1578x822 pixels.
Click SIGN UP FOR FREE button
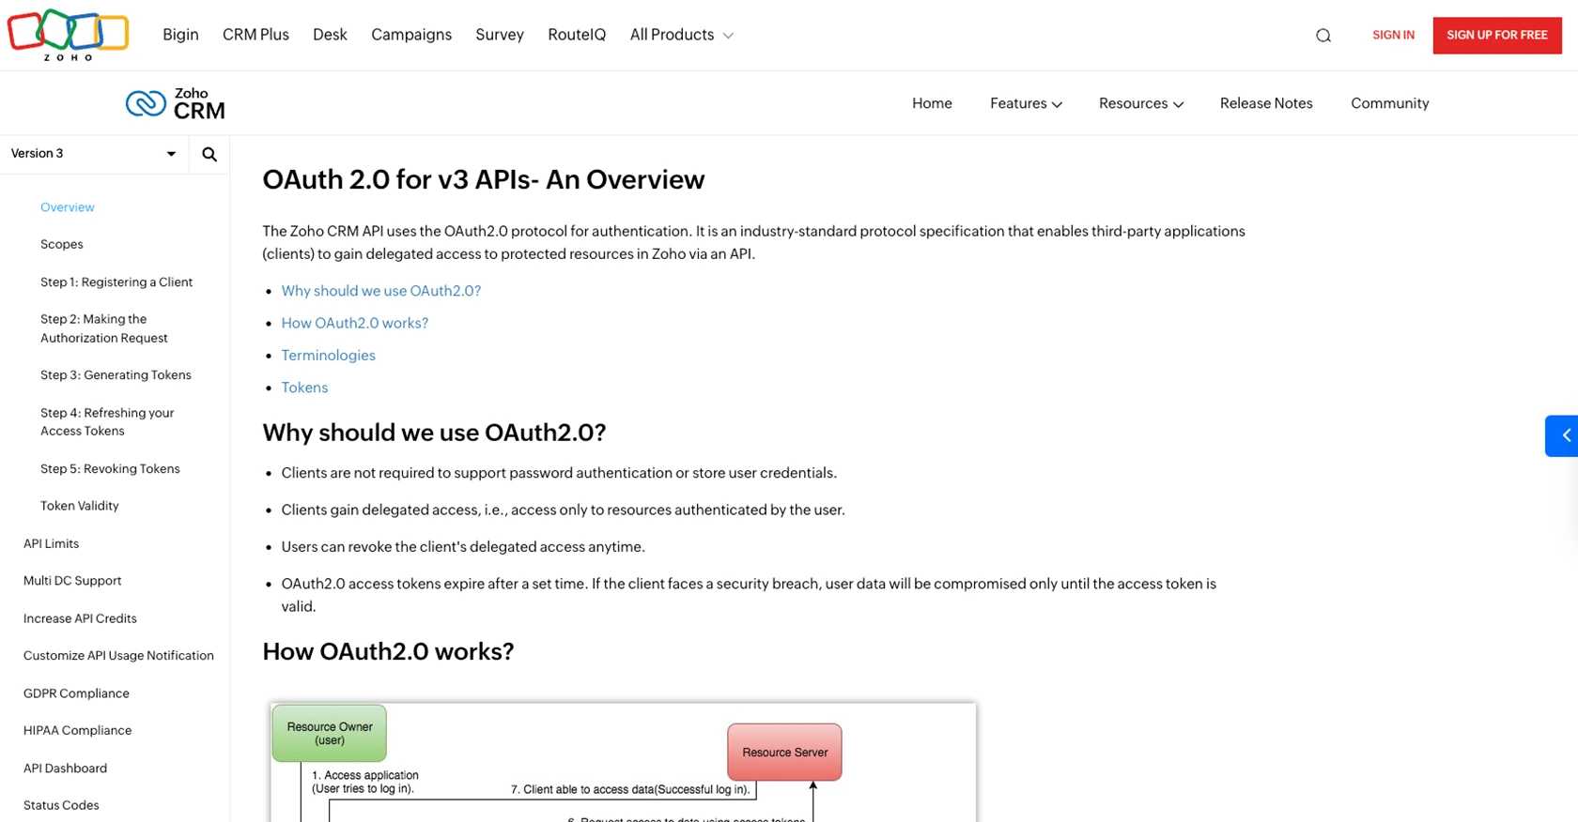click(1497, 36)
